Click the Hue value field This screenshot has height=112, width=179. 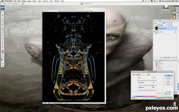click(x=154, y=78)
